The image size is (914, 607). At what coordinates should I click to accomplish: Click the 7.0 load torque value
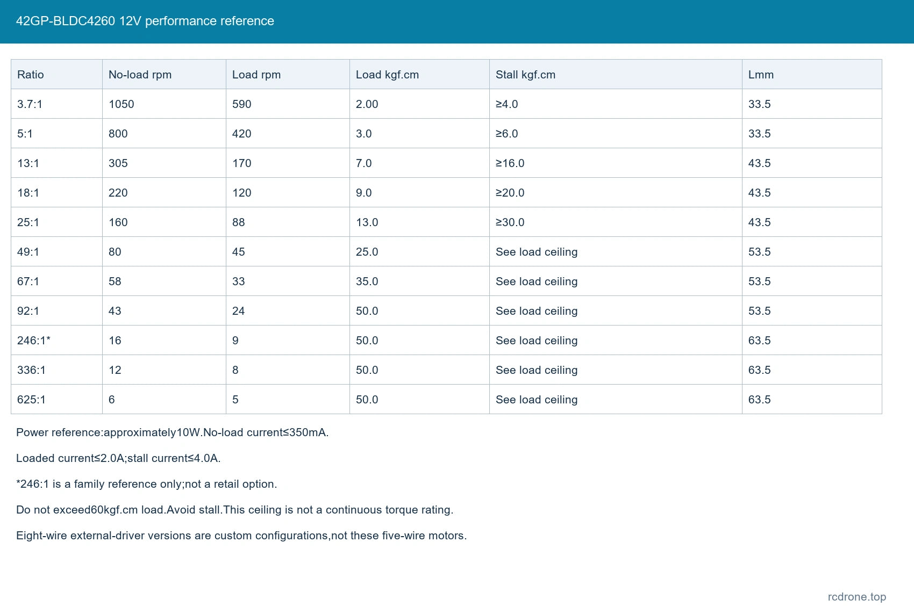[364, 163]
